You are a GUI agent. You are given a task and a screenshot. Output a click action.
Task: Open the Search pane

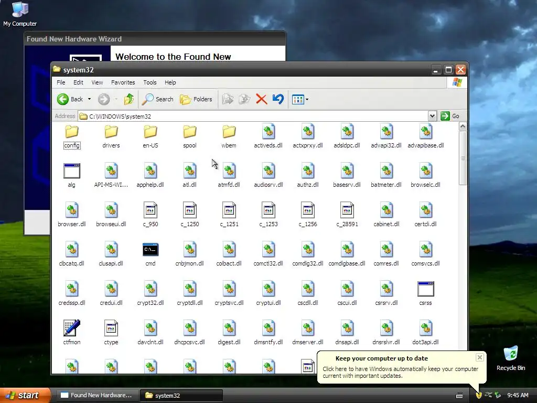point(157,99)
